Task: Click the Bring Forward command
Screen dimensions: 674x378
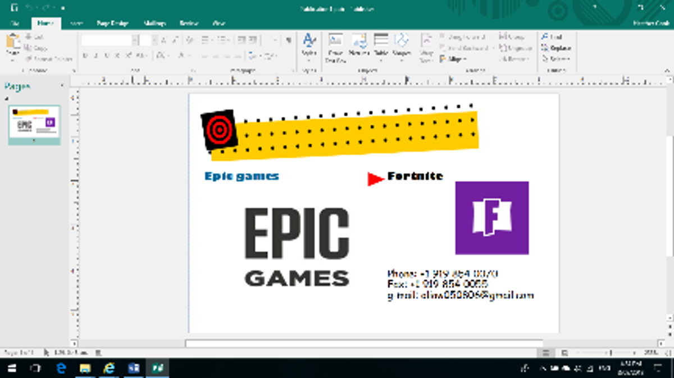Action: tap(463, 37)
